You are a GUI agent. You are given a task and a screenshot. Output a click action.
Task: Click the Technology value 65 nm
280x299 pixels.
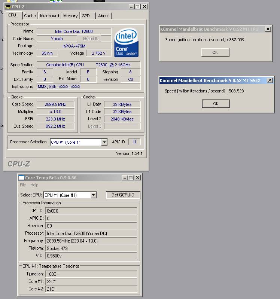coord(47,53)
